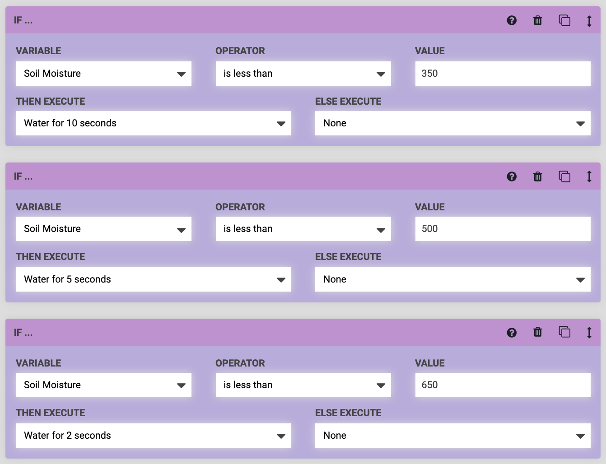Click the reorder arrows on the third rule

point(589,333)
